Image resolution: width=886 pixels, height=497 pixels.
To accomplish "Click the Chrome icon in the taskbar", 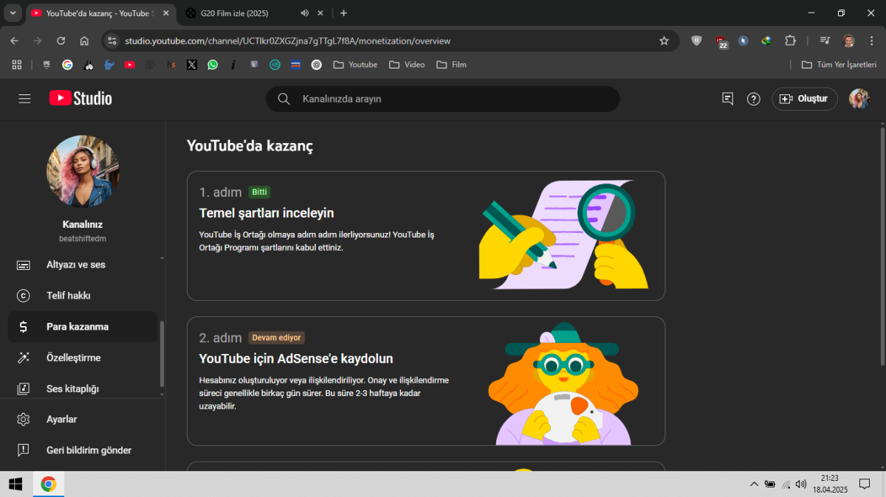I will [x=49, y=484].
